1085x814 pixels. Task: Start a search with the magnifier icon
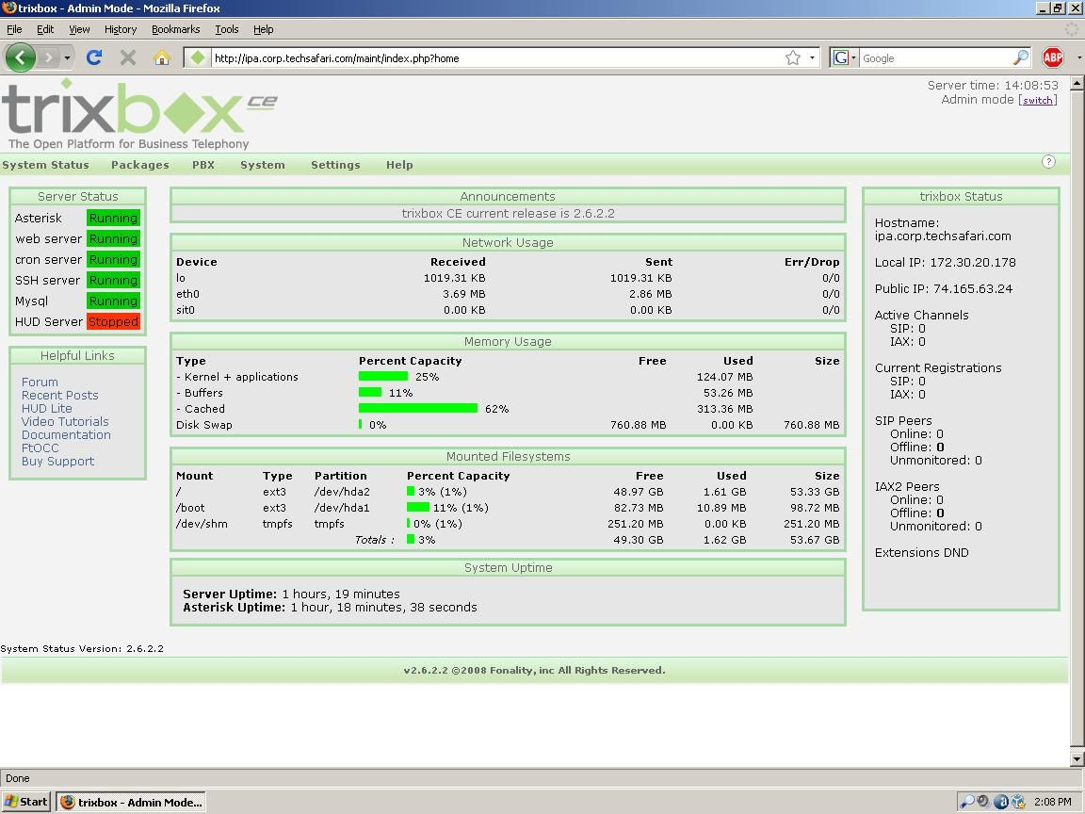coord(1021,57)
